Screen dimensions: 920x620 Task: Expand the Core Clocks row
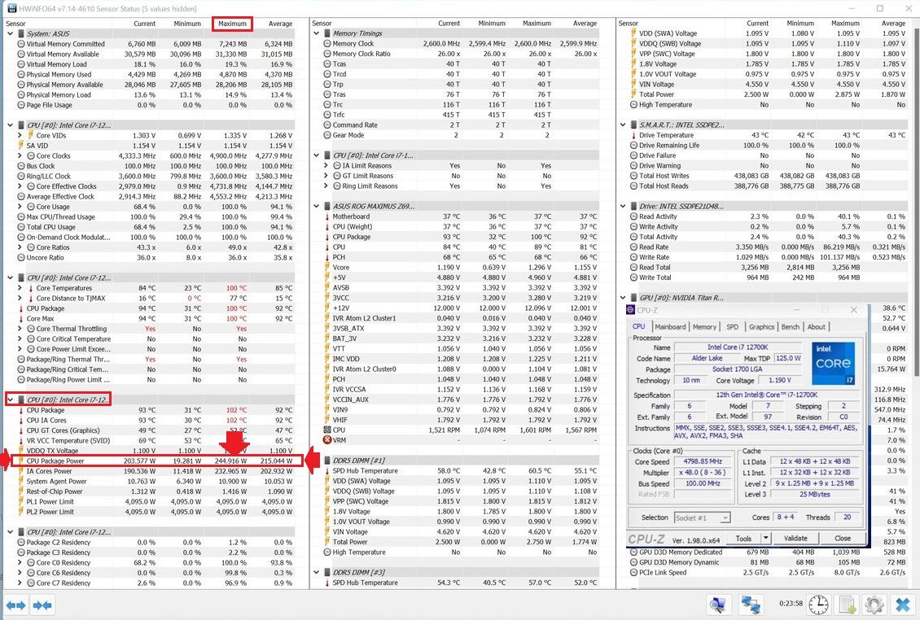pos(20,156)
